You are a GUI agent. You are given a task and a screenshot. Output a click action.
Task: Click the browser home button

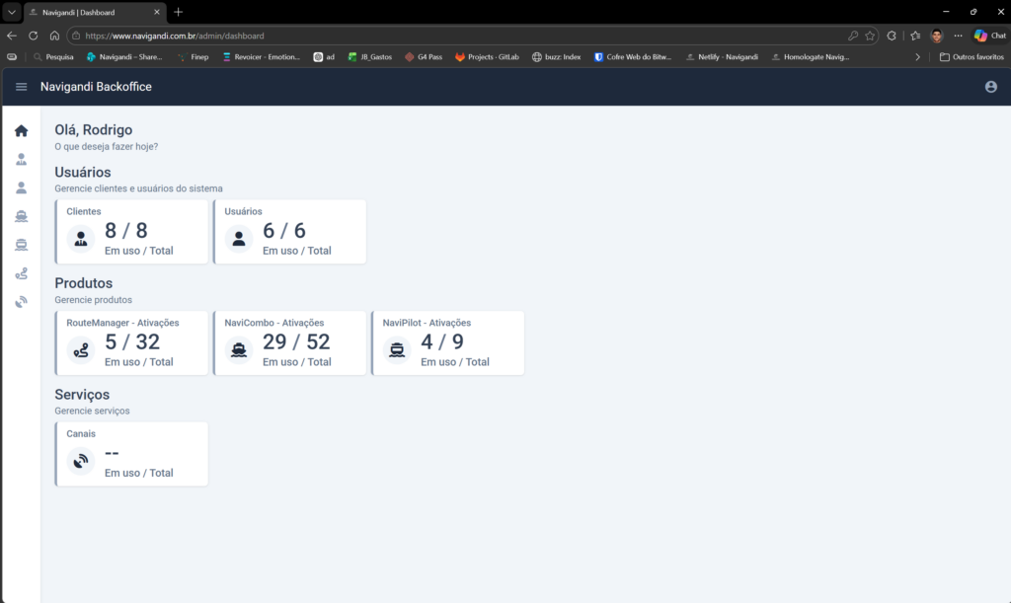(x=55, y=37)
